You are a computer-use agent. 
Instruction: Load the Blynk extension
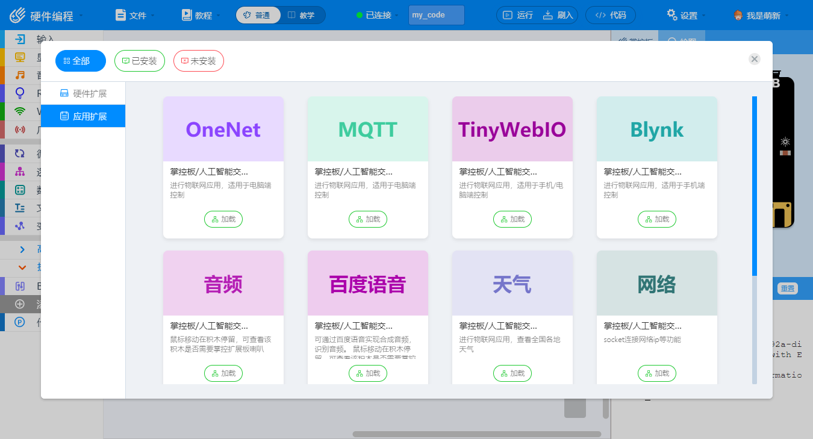pyautogui.click(x=657, y=219)
